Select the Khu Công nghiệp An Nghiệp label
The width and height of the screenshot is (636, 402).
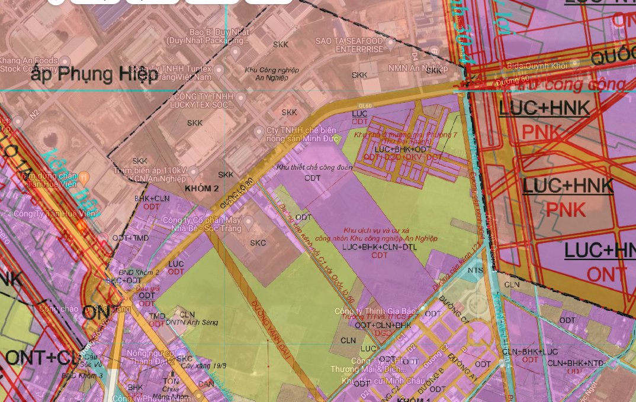pos(272,74)
